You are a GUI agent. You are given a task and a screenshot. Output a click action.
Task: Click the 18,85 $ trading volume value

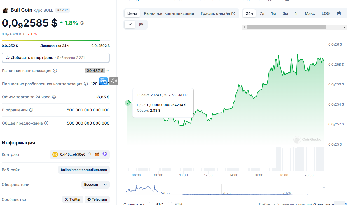click(x=102, y=97)
